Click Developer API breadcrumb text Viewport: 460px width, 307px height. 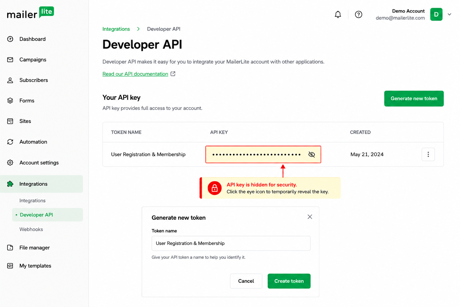[164, 29]
